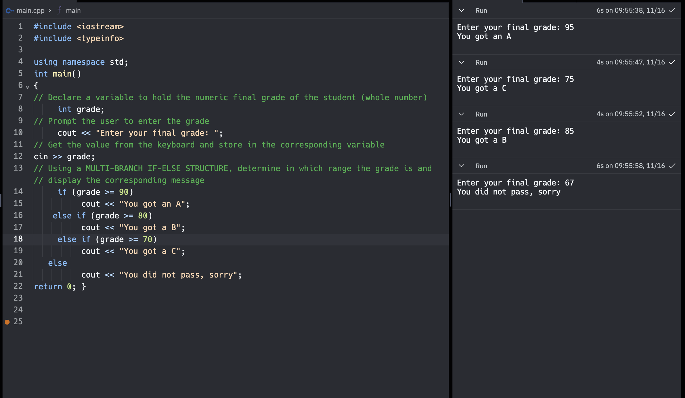
Task: Click the divider handle between editor and console
Action: pos(450,200)
